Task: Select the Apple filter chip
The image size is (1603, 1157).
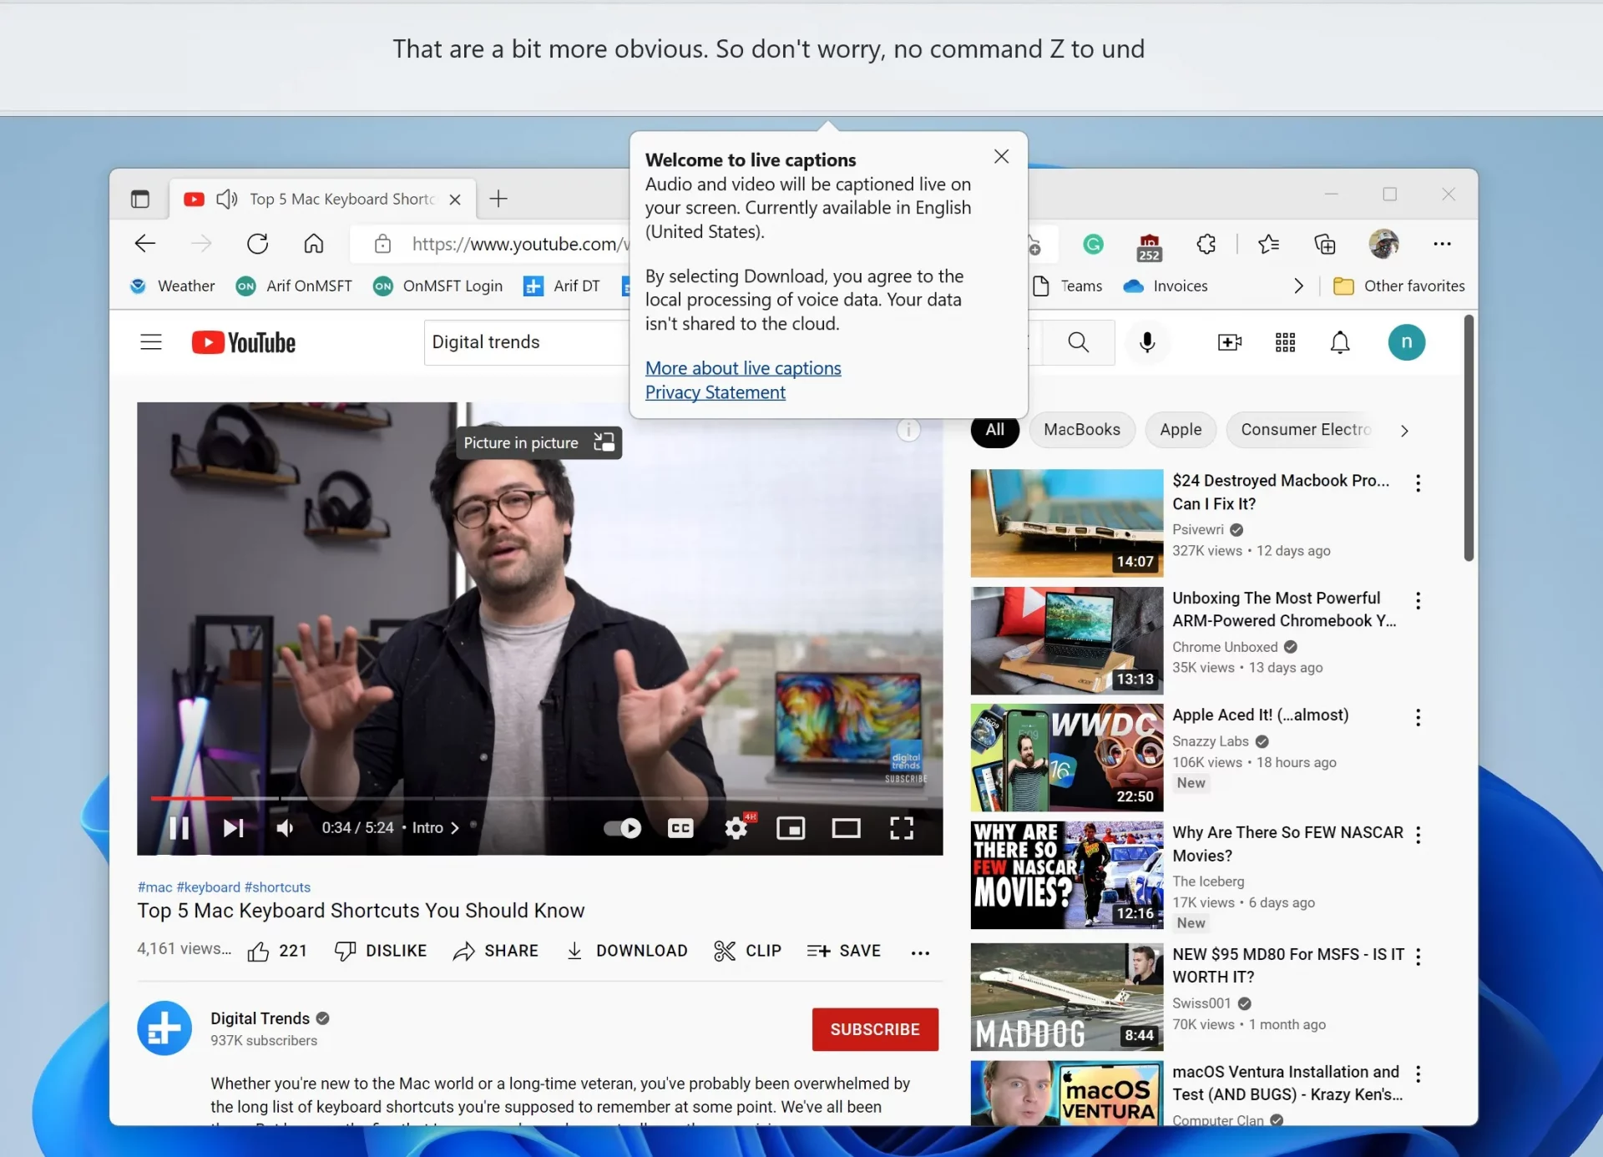Action: point(1180,430)
